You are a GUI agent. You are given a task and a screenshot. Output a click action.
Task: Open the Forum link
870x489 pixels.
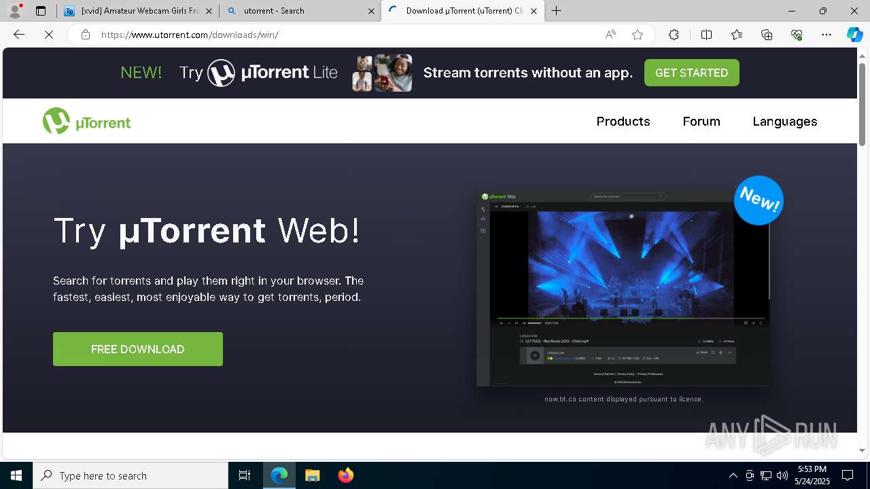click(701, 121)
